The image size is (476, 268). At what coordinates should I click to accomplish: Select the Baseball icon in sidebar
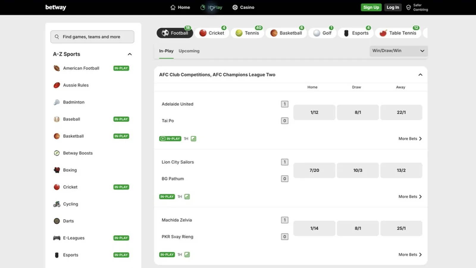[57, 119]
